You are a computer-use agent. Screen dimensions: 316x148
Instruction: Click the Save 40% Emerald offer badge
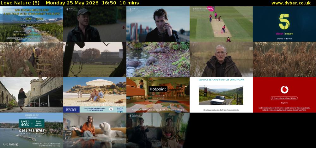click(x=32, y=123)
